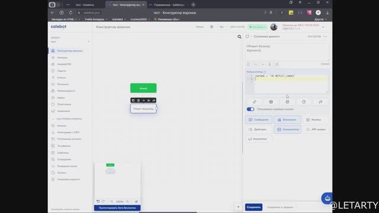Click the plus button at canvas bottom

tap(238, 207)
